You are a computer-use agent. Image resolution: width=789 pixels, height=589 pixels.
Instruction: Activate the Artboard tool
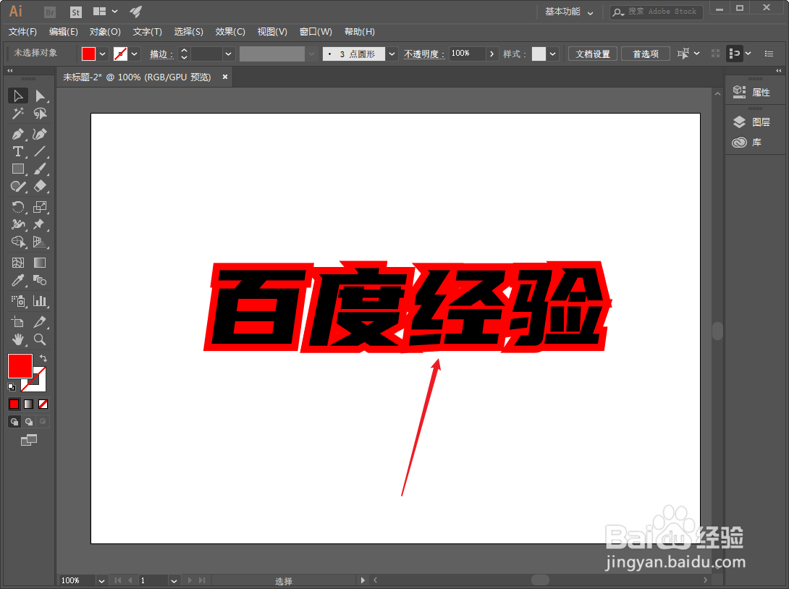click(x=17, y=321)
